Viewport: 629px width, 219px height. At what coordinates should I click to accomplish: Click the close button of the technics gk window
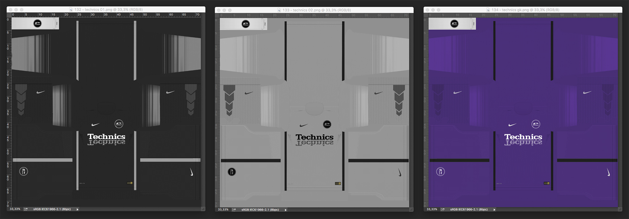pyautogui.click(x=427, y=10)
